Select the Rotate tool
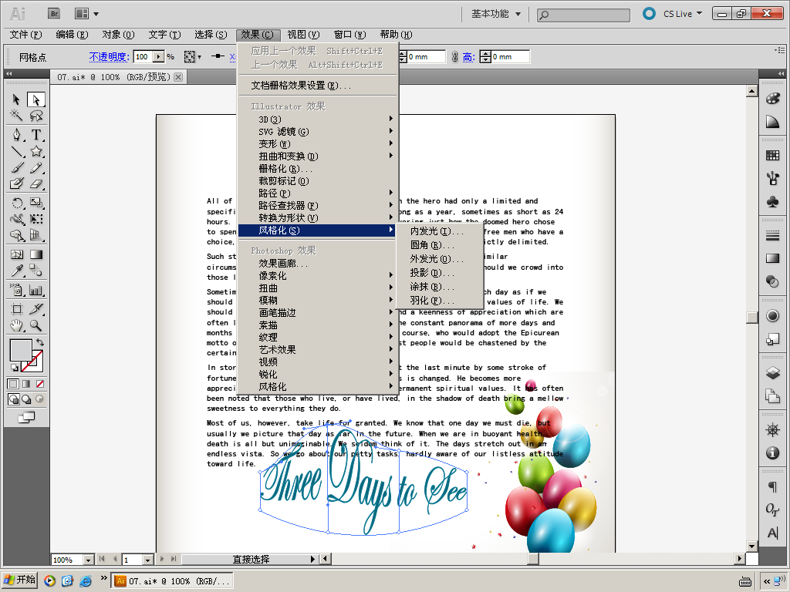The image size is (790, 592). pos(16,203)
